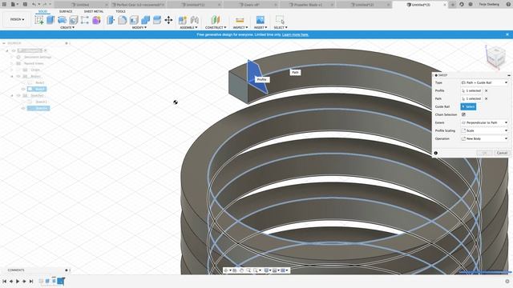
Task: Open the Construct menu
Action: (x=216, y=28)
